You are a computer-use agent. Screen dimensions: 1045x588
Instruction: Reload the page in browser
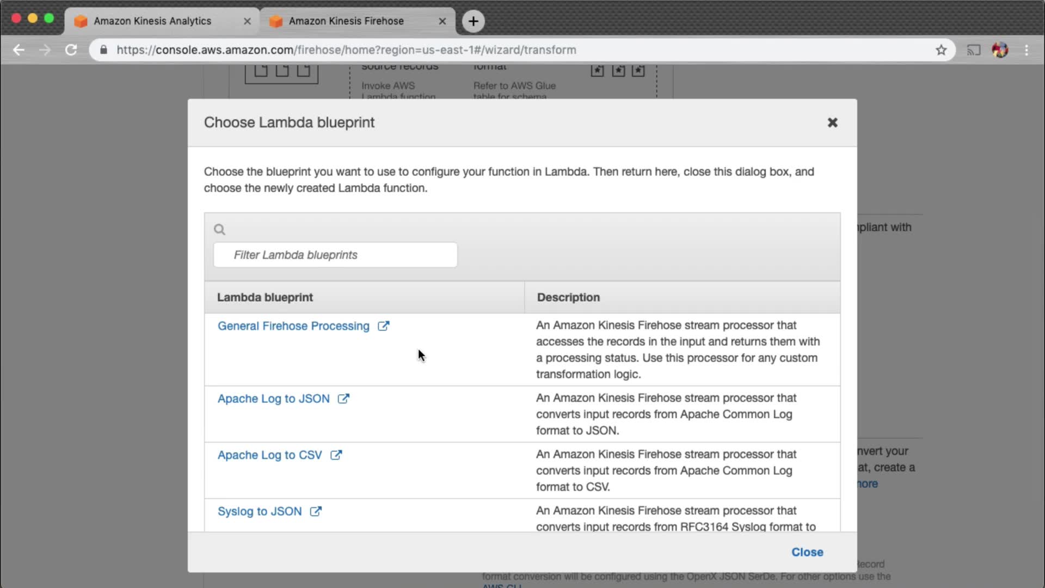tap(71, 50)
